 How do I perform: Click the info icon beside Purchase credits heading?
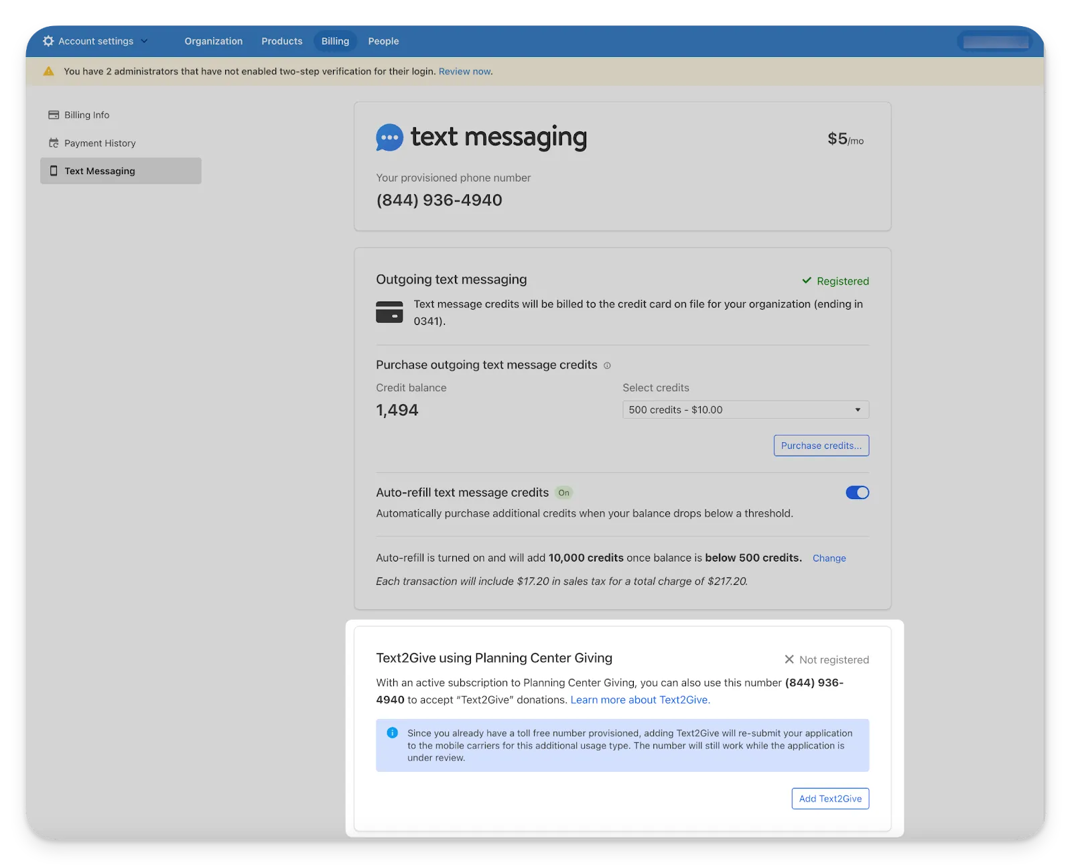[x=607, y=366]
